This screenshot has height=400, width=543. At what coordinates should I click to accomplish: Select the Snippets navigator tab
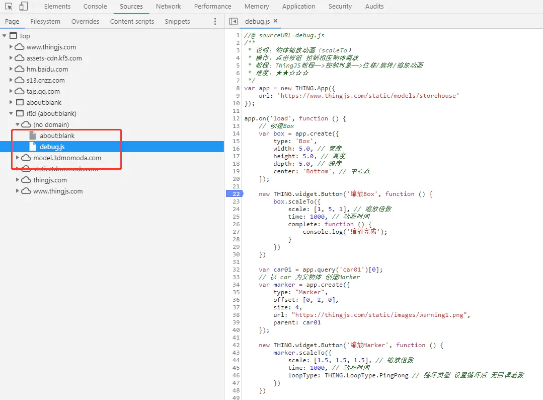coord(177,22)
